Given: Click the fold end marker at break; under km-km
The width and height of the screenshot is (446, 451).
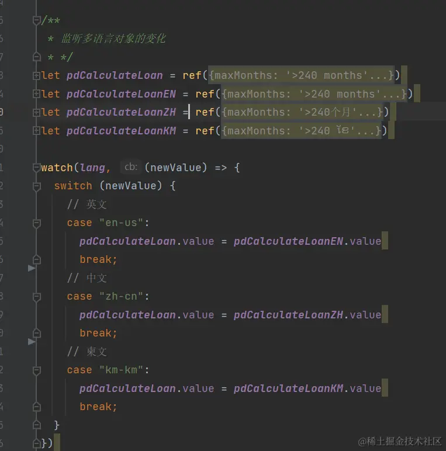Looking at the screenshot, I should (x=37, y=407).
